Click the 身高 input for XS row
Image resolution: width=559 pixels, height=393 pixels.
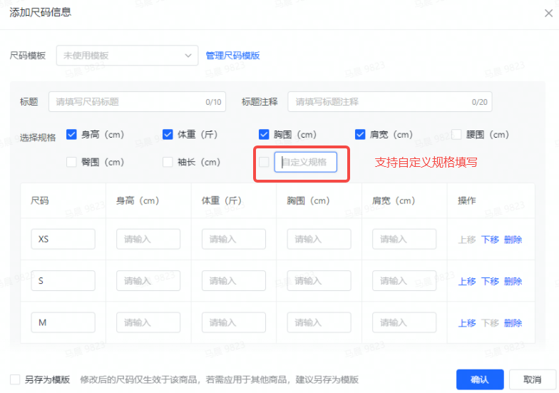148,240
